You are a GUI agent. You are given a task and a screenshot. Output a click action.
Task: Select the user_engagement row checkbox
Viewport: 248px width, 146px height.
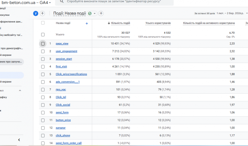coord(43,51)
